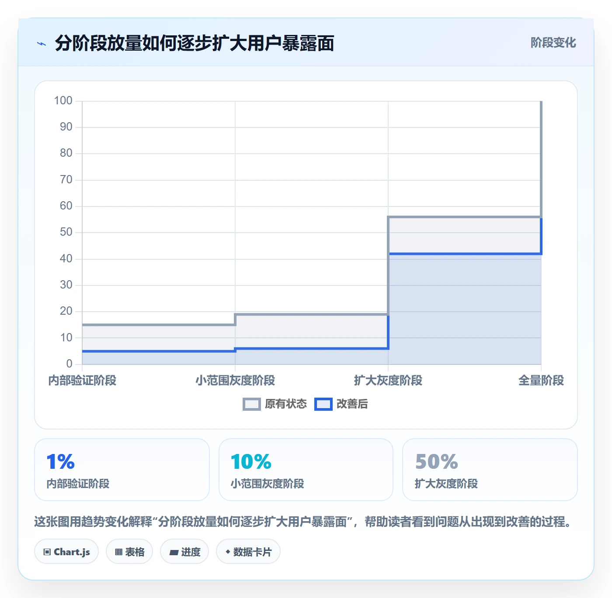Click y-axis value 50
The height and width of the screenshot is (598, 612).
pyautogui.click(x=66, y=232)
